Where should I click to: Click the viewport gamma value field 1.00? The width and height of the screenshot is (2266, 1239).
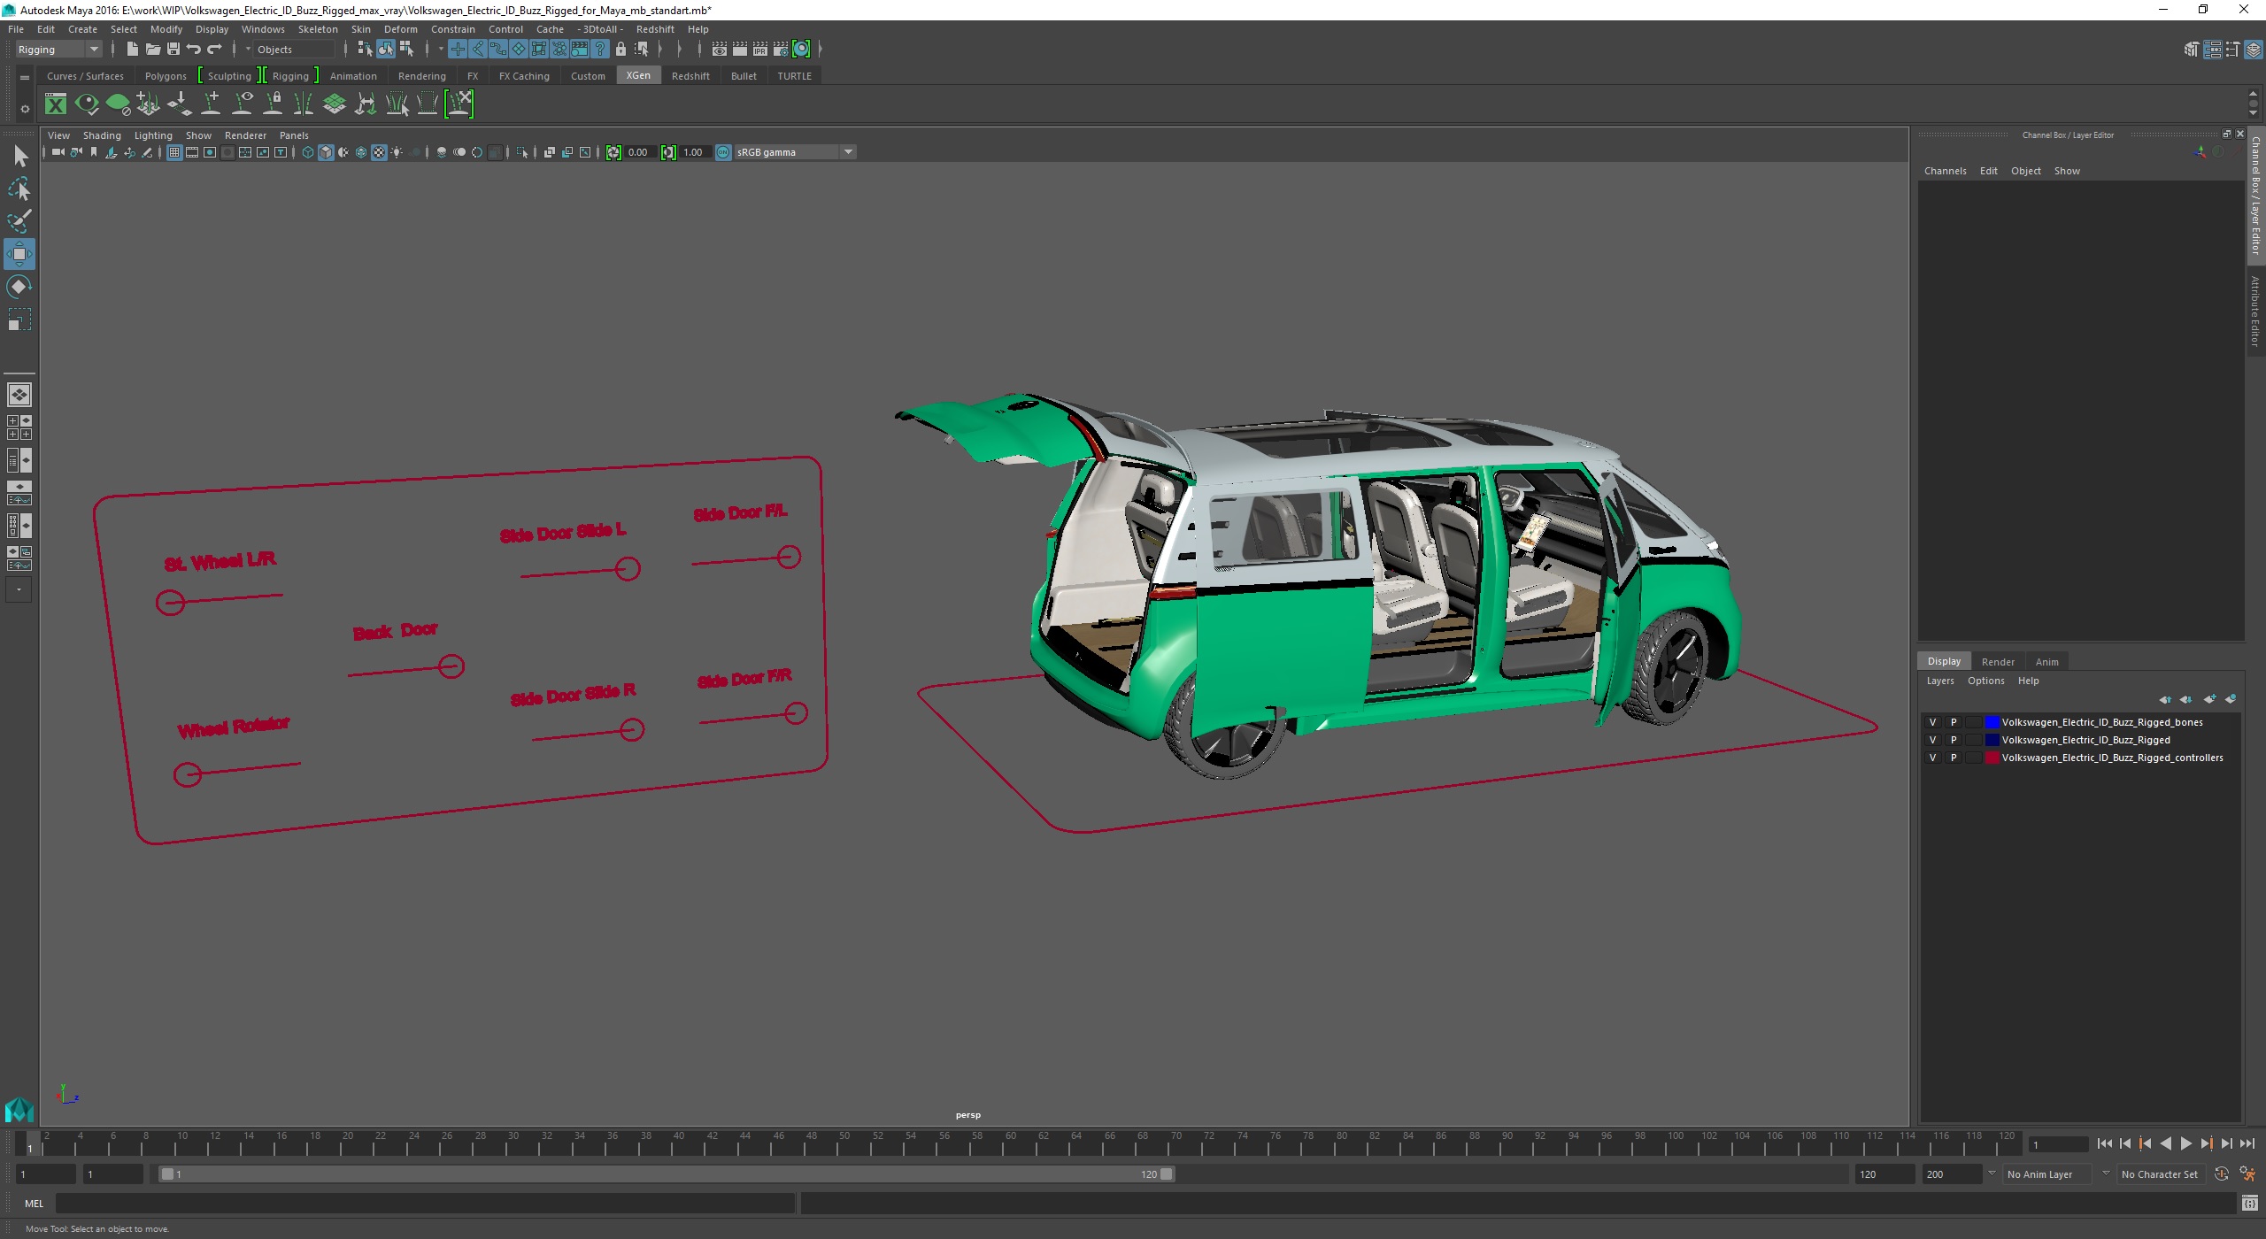694,152
